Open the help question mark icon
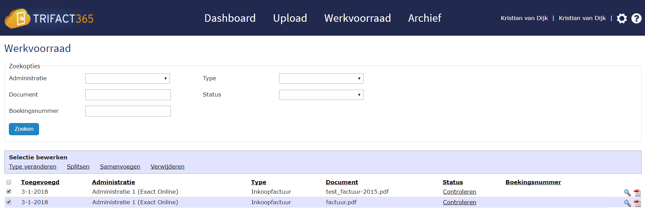 pos(637,18)
